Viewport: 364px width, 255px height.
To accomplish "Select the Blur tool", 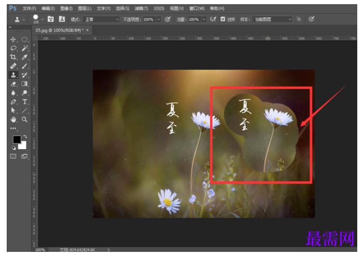I will (x=13, y=92).
